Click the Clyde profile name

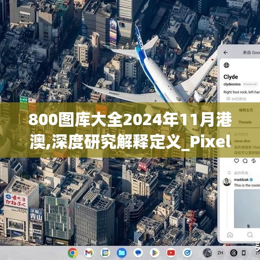click(x=231, y=77)
